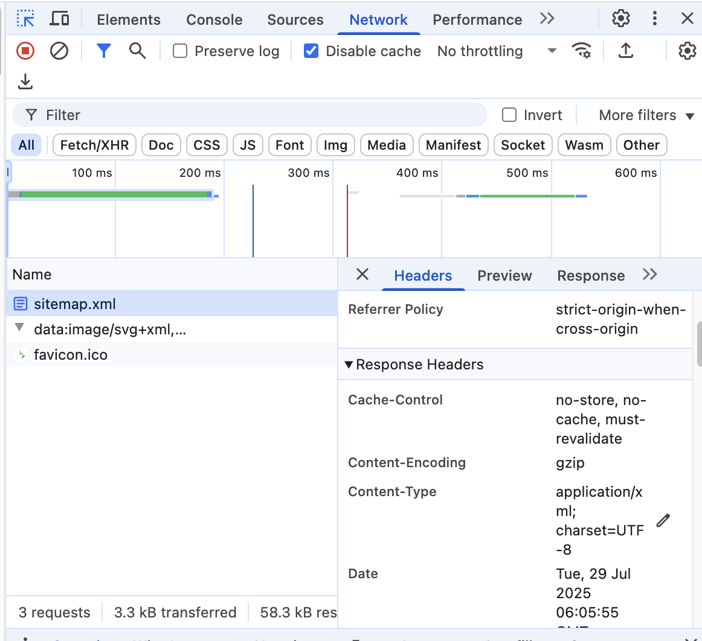Collapse the Response Headers section

point(349,365)
